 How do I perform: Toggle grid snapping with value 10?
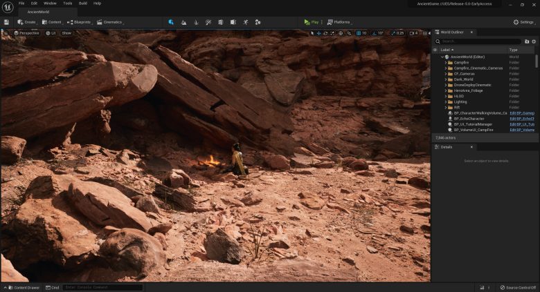361,33
